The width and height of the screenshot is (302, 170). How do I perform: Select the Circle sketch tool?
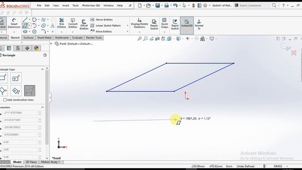(x=34, y=20)
